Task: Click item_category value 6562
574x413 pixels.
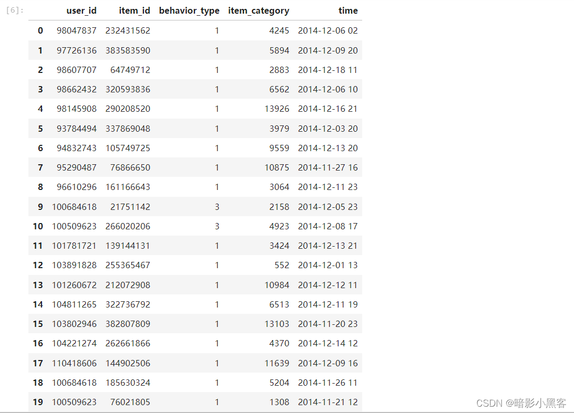Action: pyautogui.click(x=279, y=89)
